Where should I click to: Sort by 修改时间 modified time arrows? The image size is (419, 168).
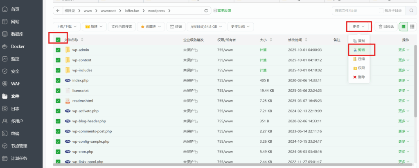pos(306,40)
